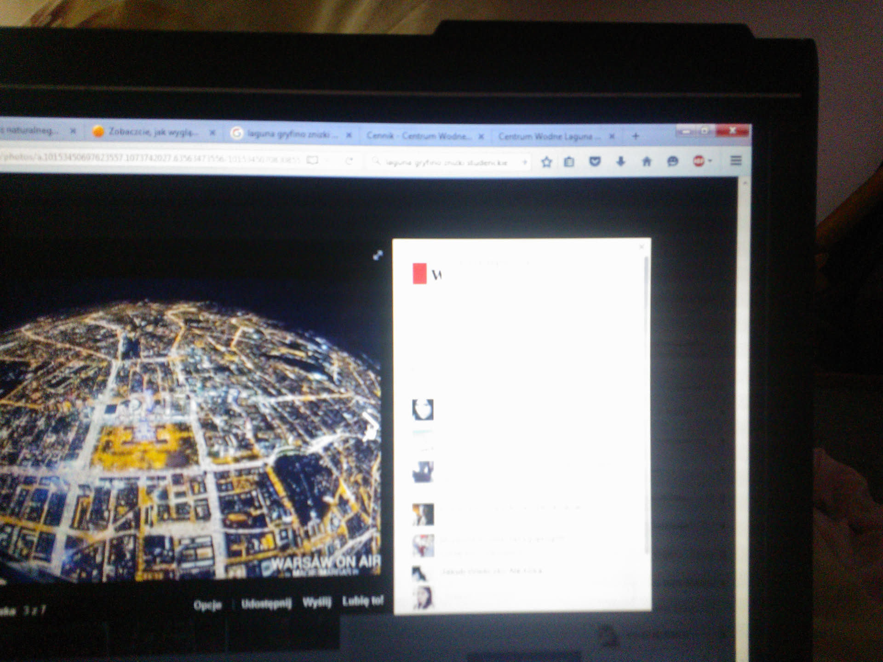This screenshot has height=662, width=883.
Task: Open the Opcje photo options menu
Action: pyautogui.click(x=207, y=605)
